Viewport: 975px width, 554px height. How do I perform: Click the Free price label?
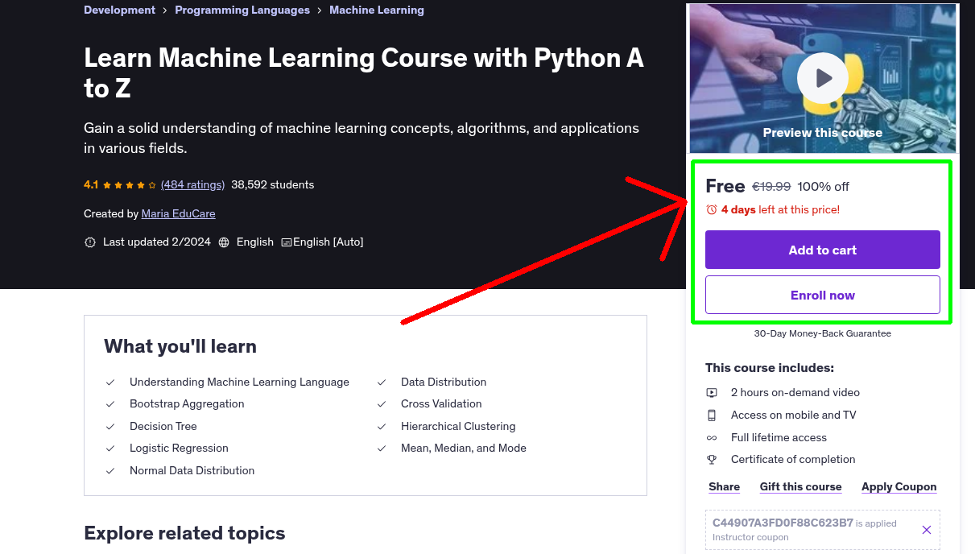click(x=725, y=186)
